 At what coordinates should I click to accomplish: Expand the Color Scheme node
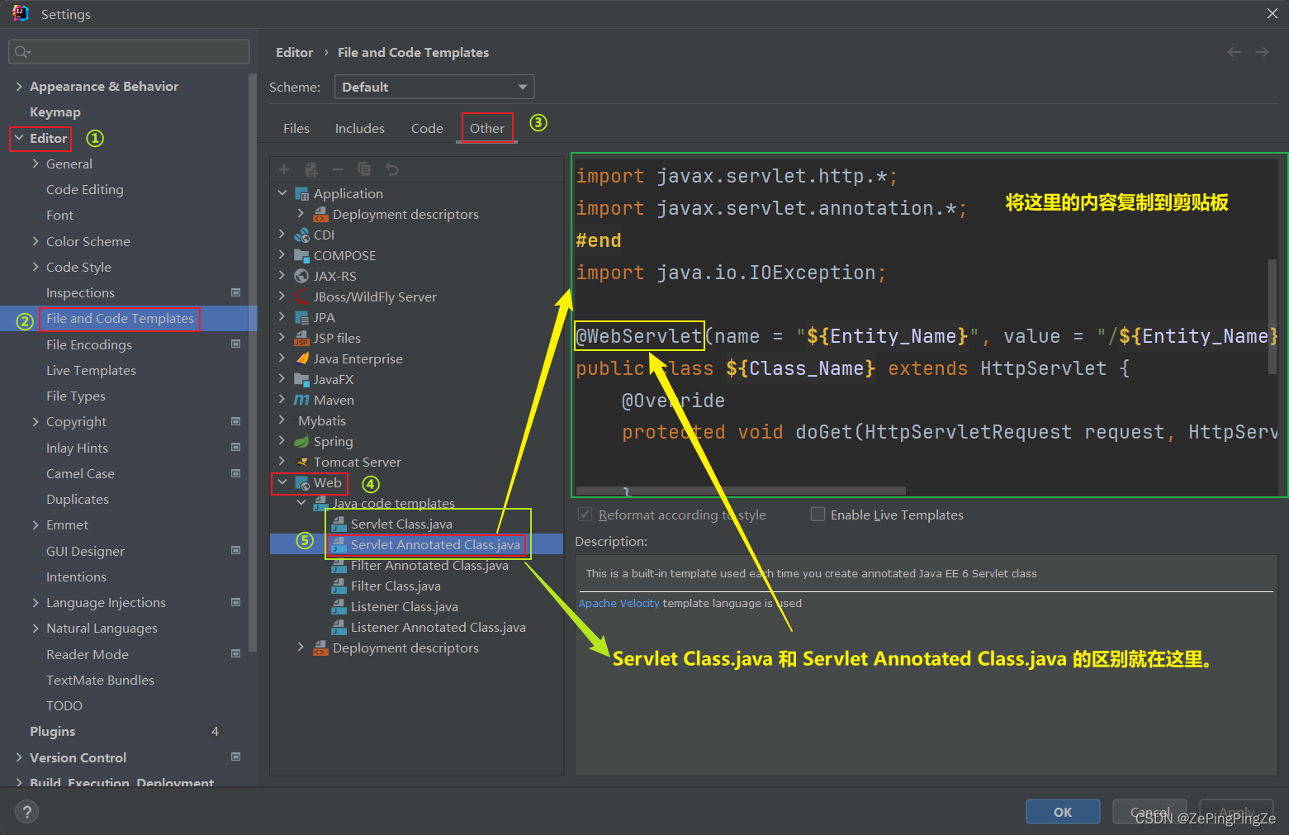pos(36,241)
